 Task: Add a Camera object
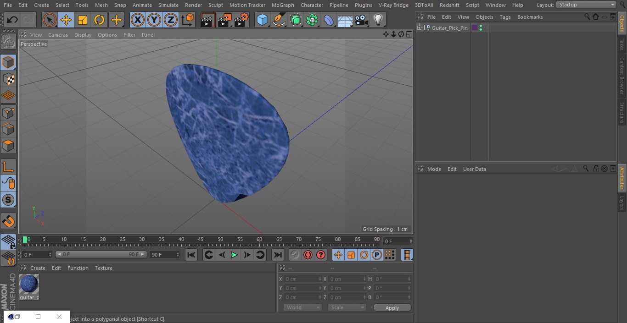click(361, 20)
